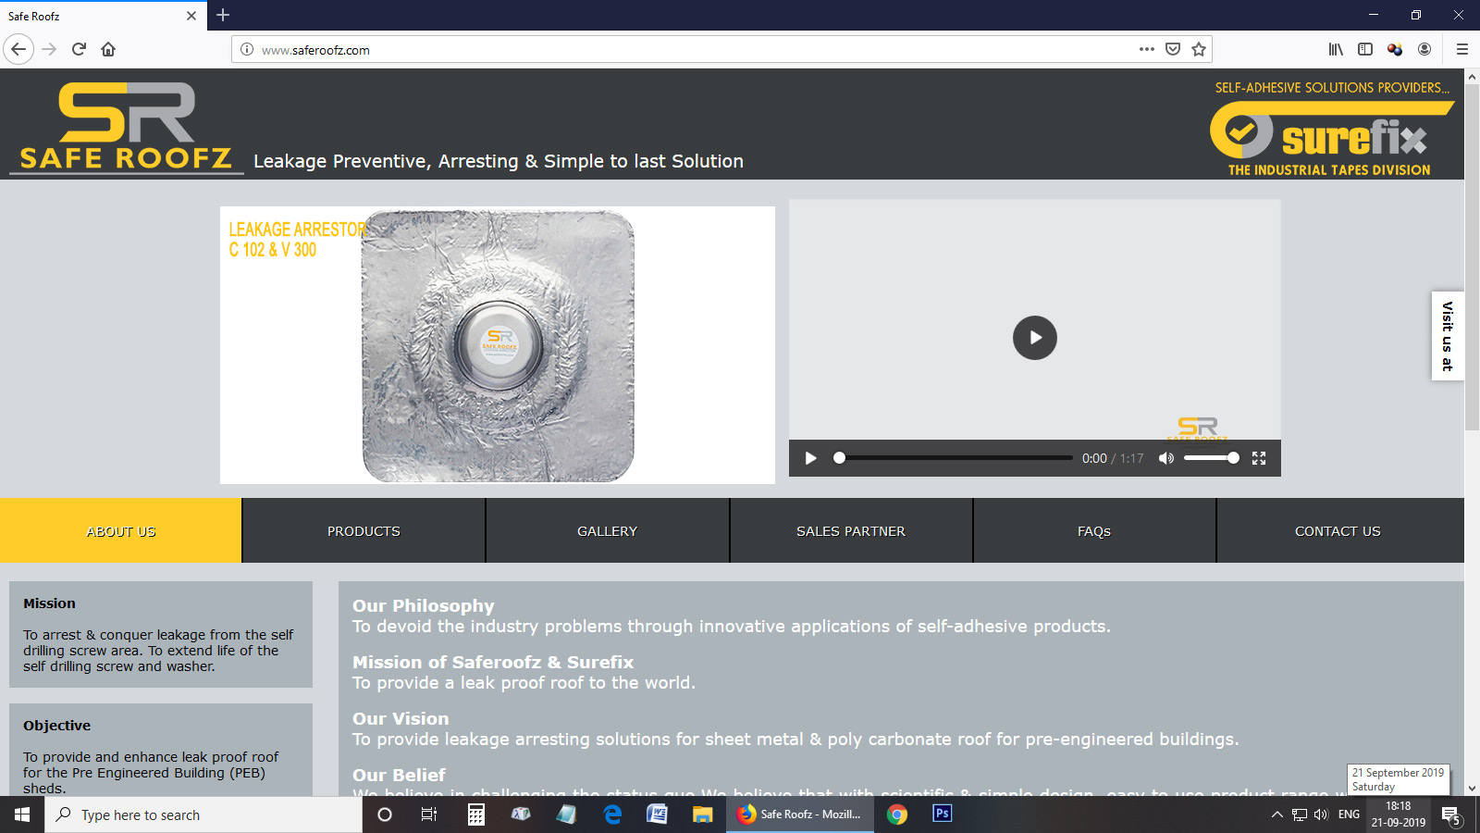Open Photoshop from the taskbar
Viewport: 1480px width, 833px height.
coord(943,814)
